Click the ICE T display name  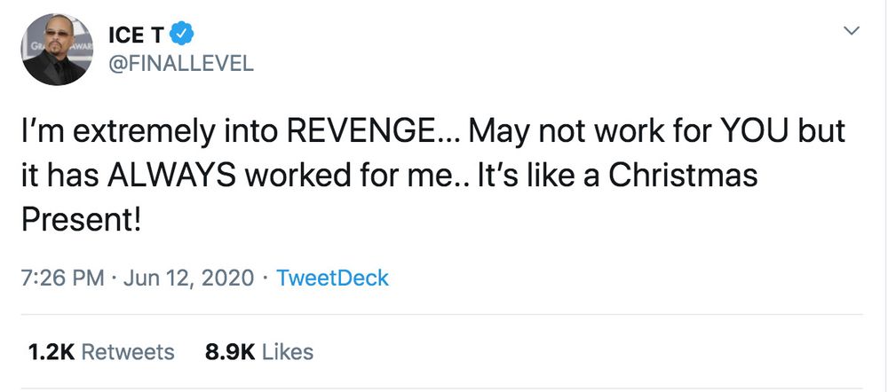coord(136,35)
